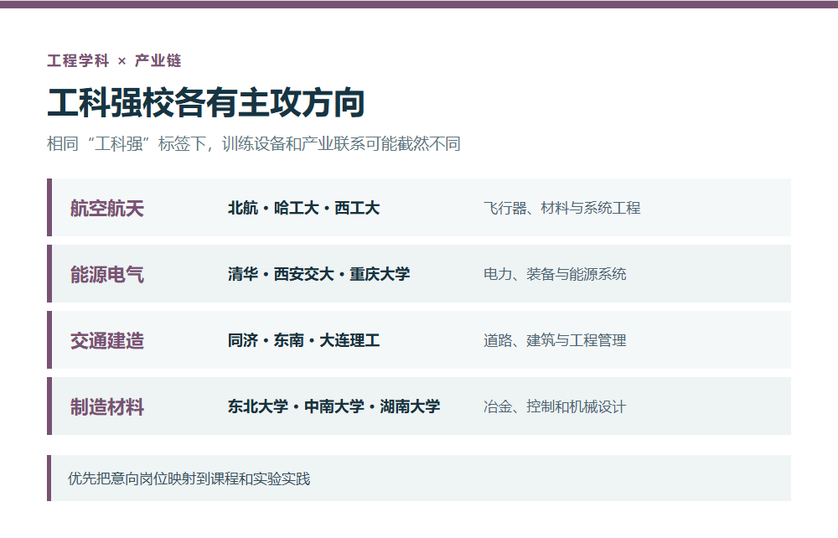Click the description 飞行器、材料与系统工程

tap(561, 208)
